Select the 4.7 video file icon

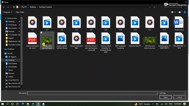click(47, 22)
